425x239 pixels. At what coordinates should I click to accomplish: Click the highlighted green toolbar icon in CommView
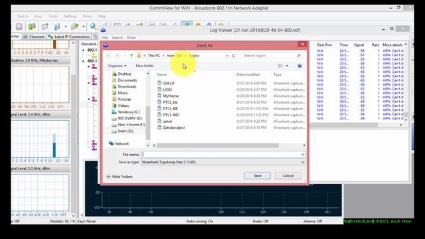(x=187, y=25)
